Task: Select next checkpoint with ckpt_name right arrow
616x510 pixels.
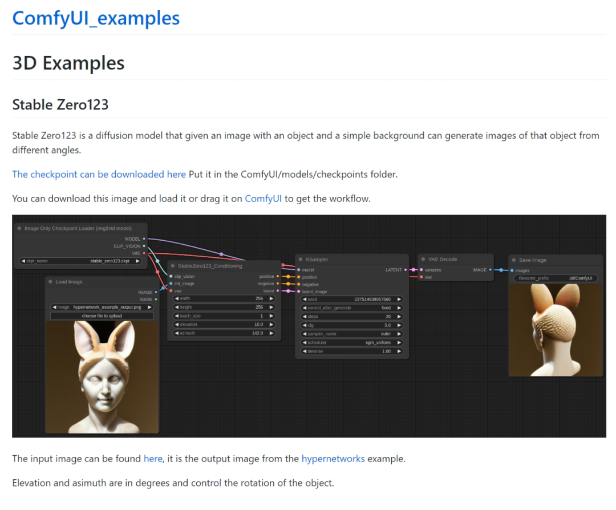Action: click(137, 261)
